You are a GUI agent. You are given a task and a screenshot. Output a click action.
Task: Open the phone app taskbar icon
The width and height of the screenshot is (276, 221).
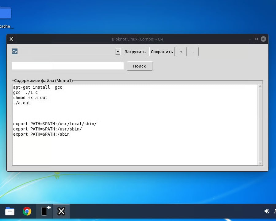tap(44, 211)
